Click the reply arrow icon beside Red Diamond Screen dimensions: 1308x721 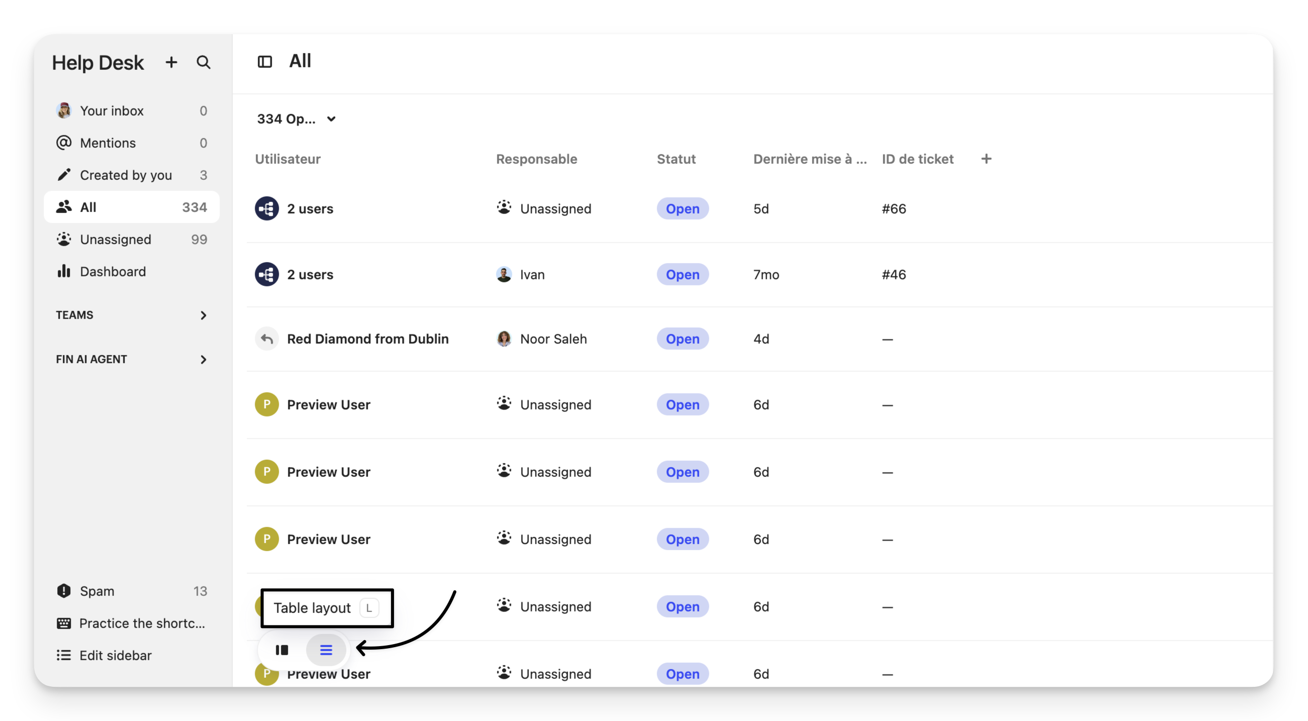(267, 339)
